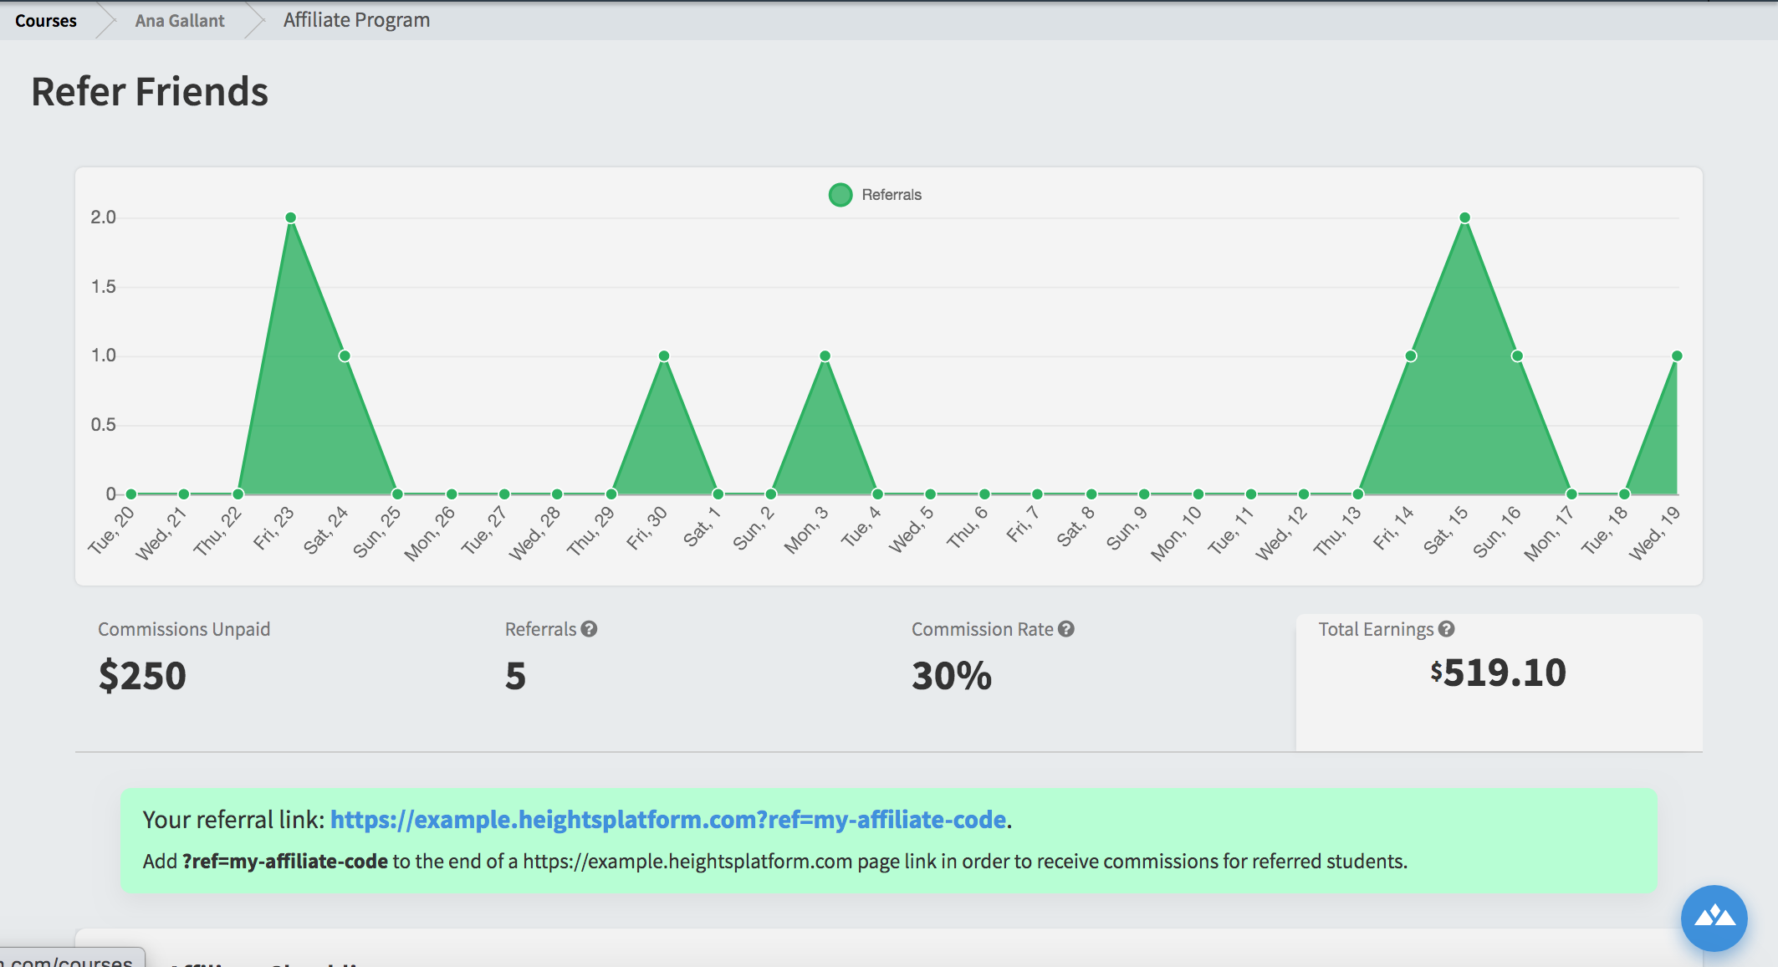Click the Sat, 15 peak data point
Viewport: 1778px width, 967px height.
[1464, 217]
